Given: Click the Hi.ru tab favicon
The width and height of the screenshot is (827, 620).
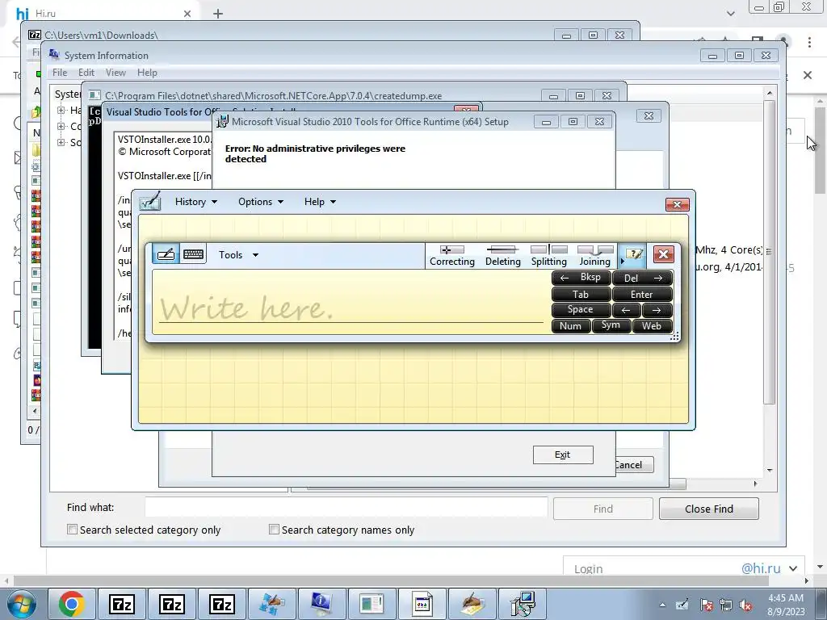Looking at the screenshot, I should tap(23, 14).
